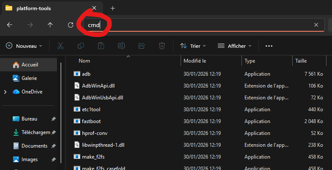332x170 pixels.
Task: Open the Nouveau menu
Action: pos(24,46)
